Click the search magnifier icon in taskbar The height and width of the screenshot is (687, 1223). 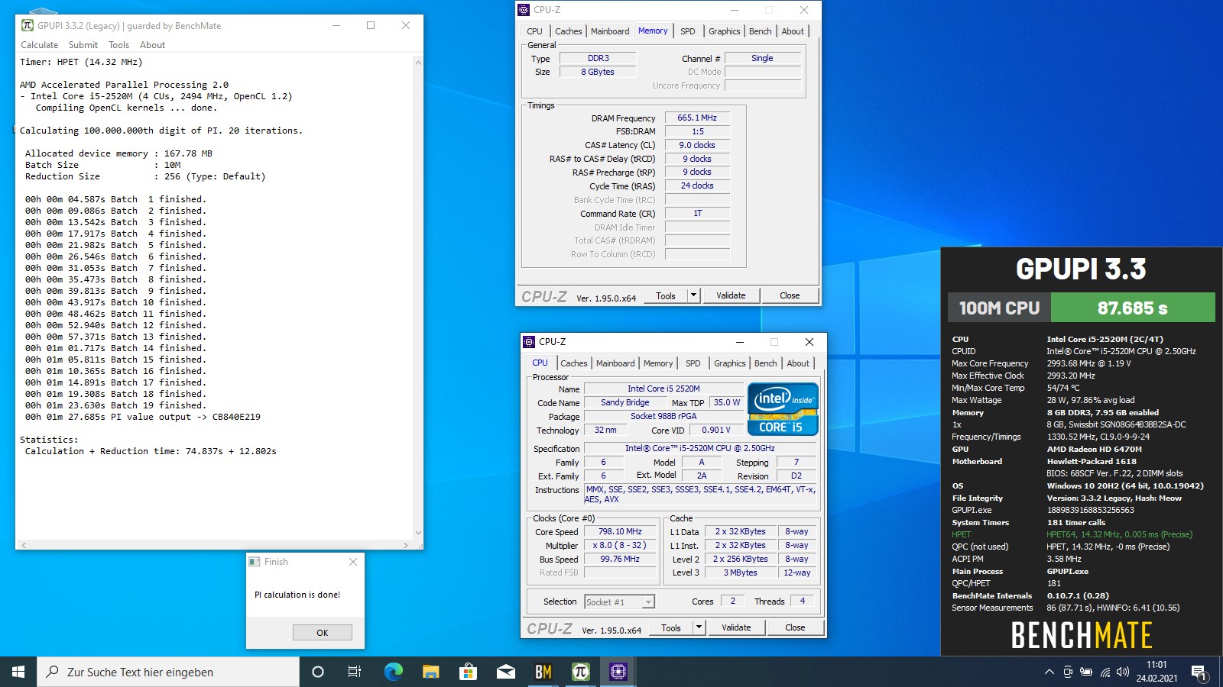(x=52, y=672)
